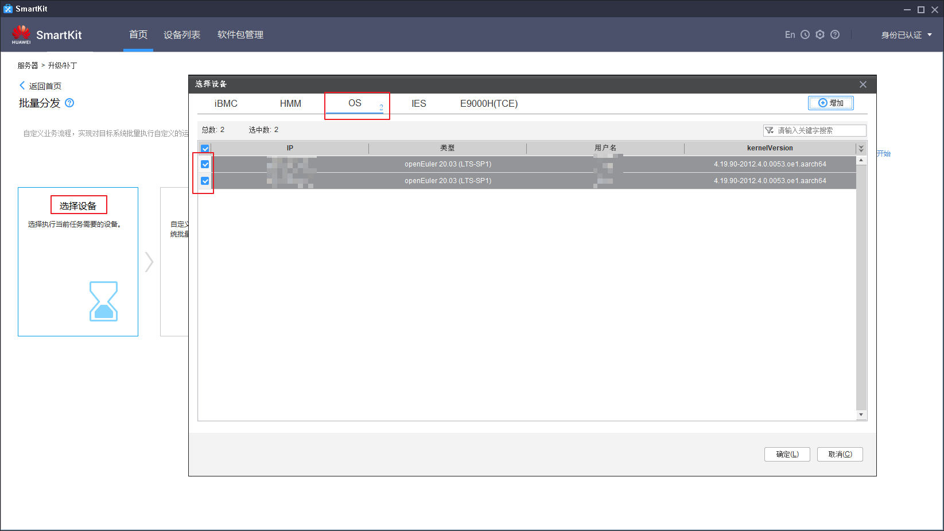Switch language with the En button
This screenshot has width=944, height=531.
790,34
